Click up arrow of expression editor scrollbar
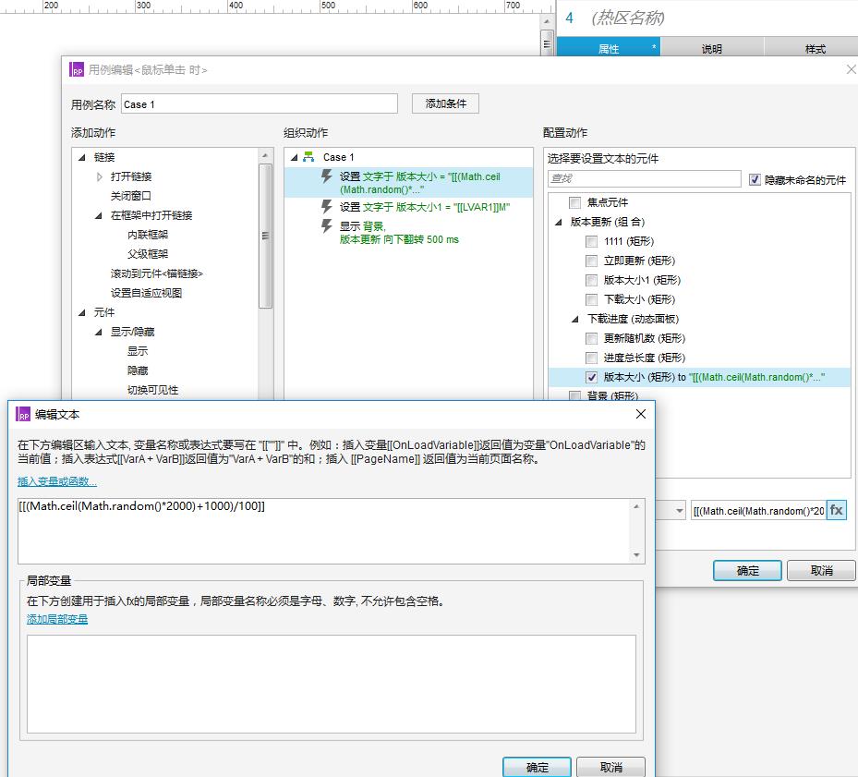Viewport: 858px width, 777px height. click(x=636, y=506)
